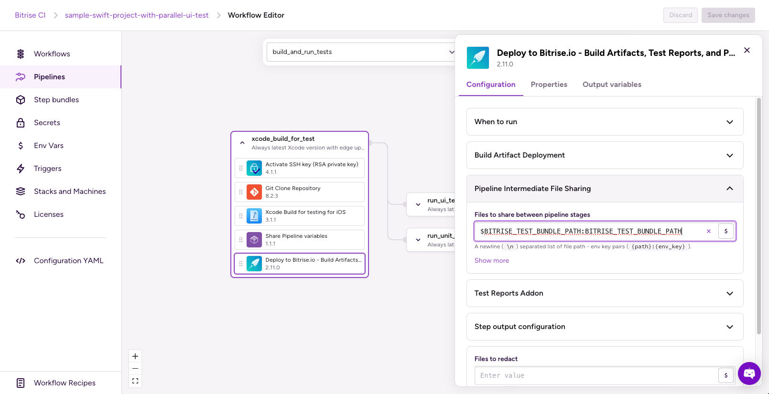Open Env Vars in the sidebar
Image resolution: width=769 pixels, height=394 pixels.
(x=61, y=146)
